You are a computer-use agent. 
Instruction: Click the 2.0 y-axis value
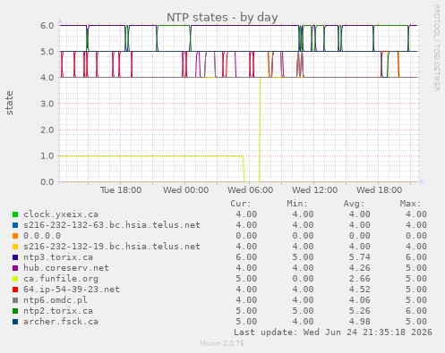(x=47, y=130)
